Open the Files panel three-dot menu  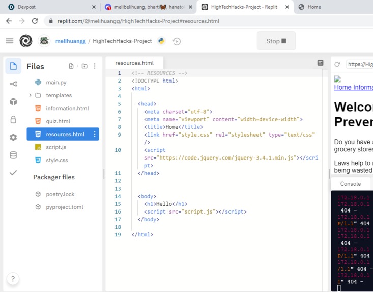point(95,66)
